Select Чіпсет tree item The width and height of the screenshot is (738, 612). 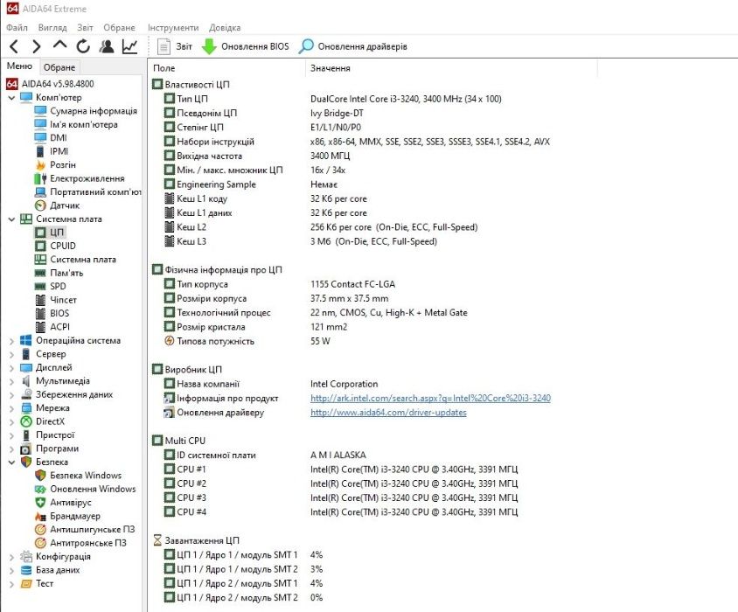pyautogui.click(x=56, y=300)
